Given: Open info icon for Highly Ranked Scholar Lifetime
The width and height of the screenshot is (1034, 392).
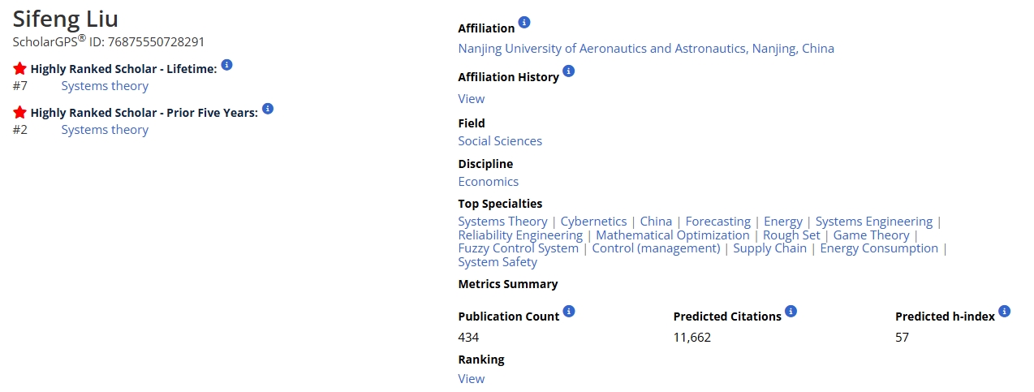Looking at the screenshot, I should tap(226, 64).
